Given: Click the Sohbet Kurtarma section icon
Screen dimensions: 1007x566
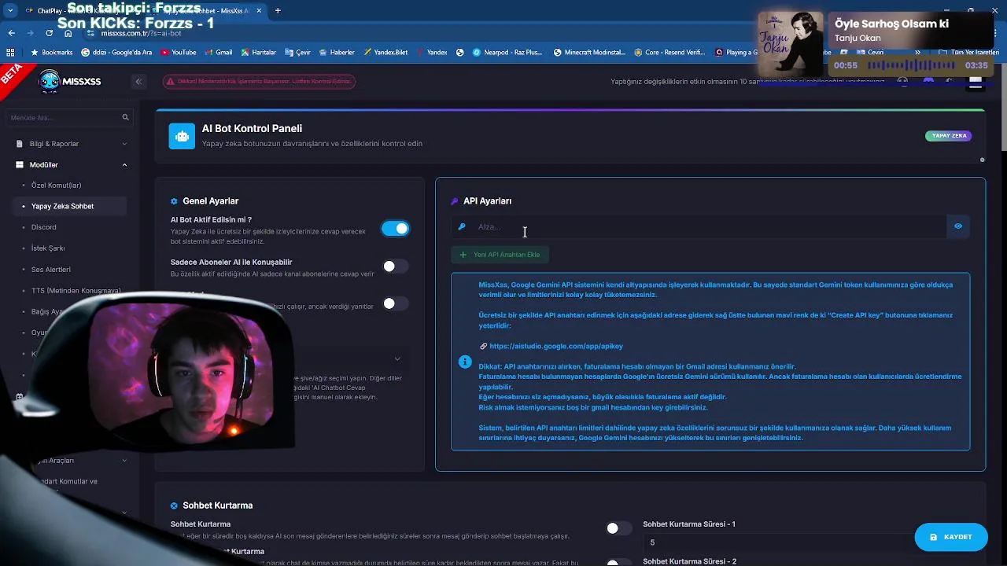Looking at the screenshot, I should pos(175,505).
